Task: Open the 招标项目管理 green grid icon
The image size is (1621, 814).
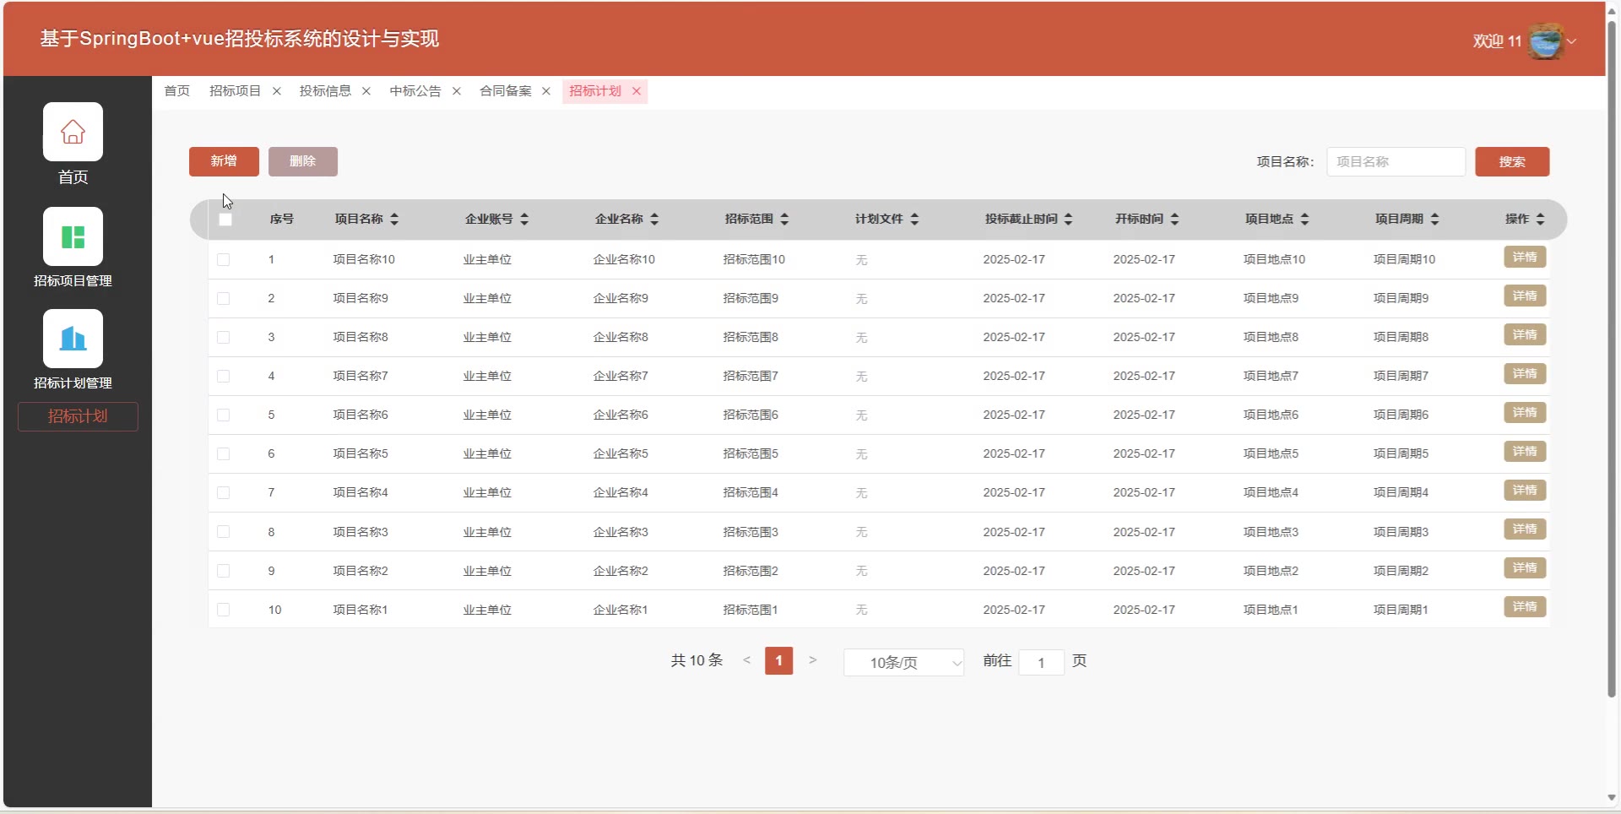Action: click(73, 236)
